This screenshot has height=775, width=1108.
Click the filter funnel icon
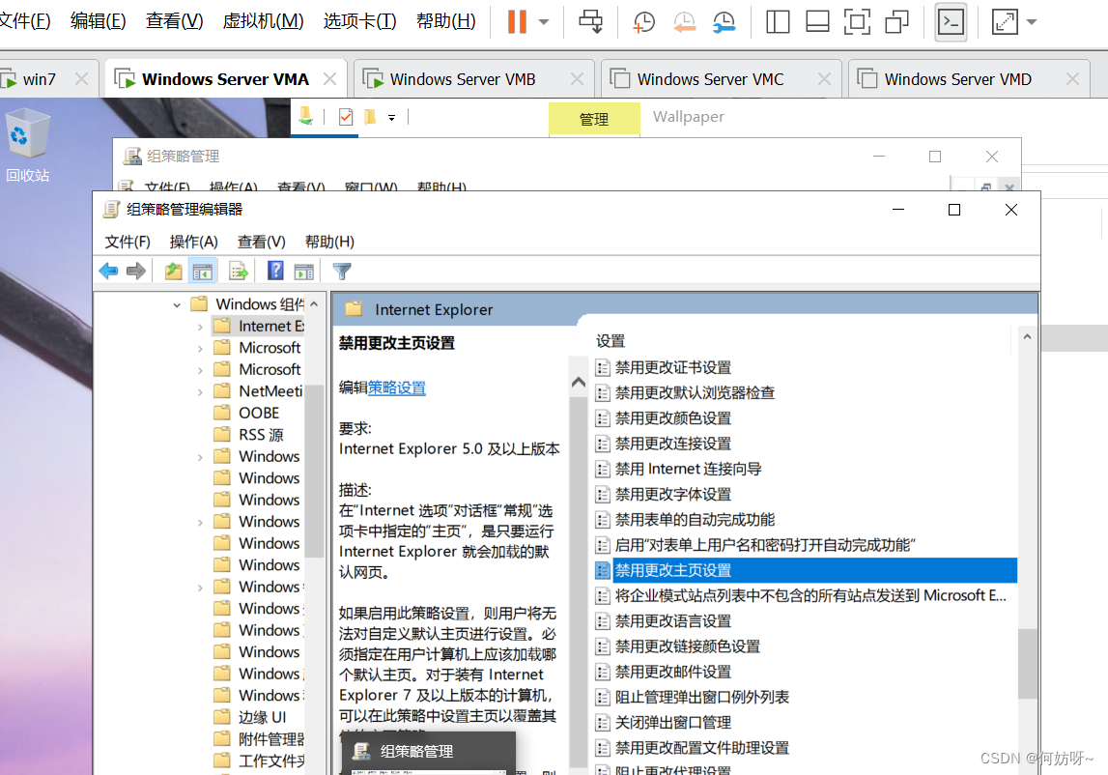point(342,272)
